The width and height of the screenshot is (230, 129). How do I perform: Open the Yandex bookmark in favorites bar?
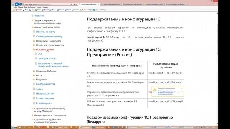pos(19,10)
